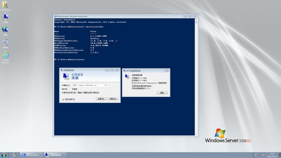This screenshot has height=158, width=281.
Task: Launch Internet Explorer from the desktop
Action: pyautogui.click(x=5, y=56)
